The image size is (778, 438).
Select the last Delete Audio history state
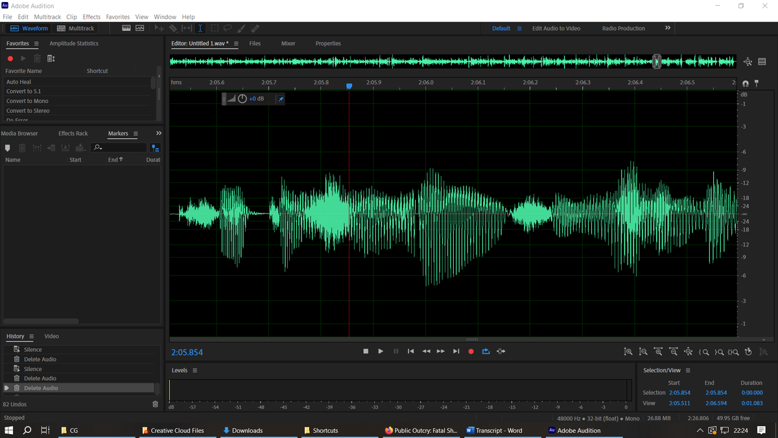point(78,388)
